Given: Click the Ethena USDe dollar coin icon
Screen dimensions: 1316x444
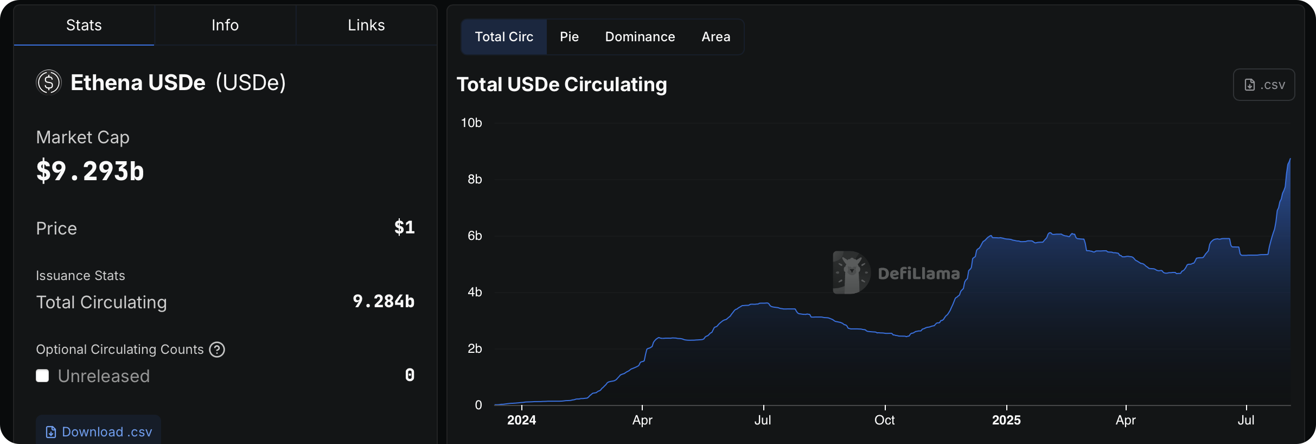Looking at the screenshot, I should [49, 83].
